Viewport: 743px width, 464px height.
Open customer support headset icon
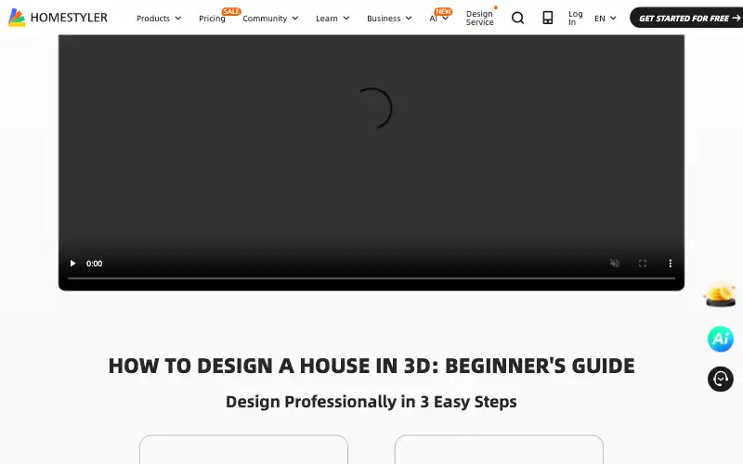pos(721,379)
